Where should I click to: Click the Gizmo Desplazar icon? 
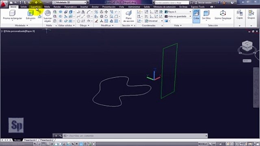[x=223, y=13]
